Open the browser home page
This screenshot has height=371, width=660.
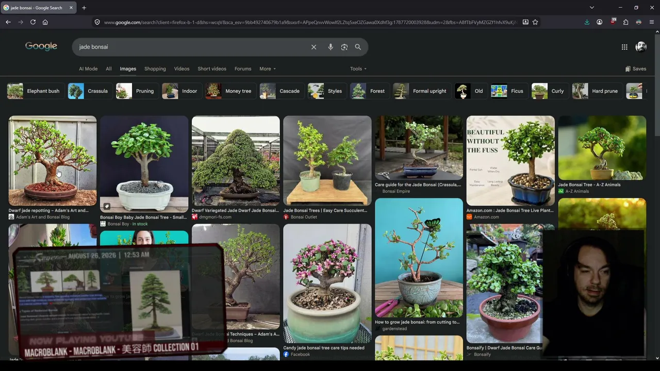pos(45,22)
